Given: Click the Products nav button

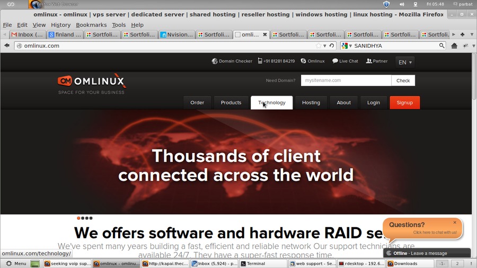Looking at the screenshot, I should tap(231, 103).
